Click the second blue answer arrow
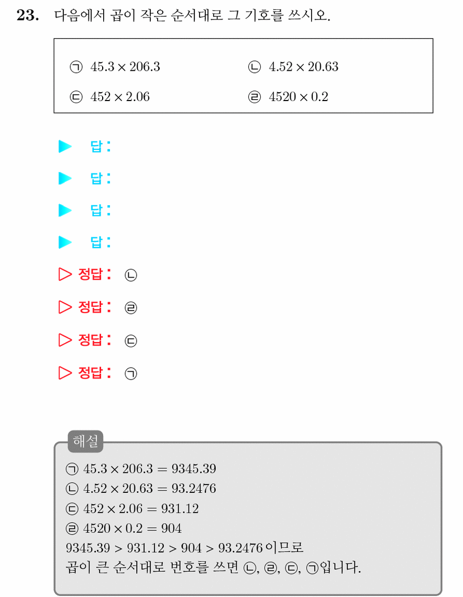Screen dimensions: 463x597 pyautogui.click(x=65, y=178)
